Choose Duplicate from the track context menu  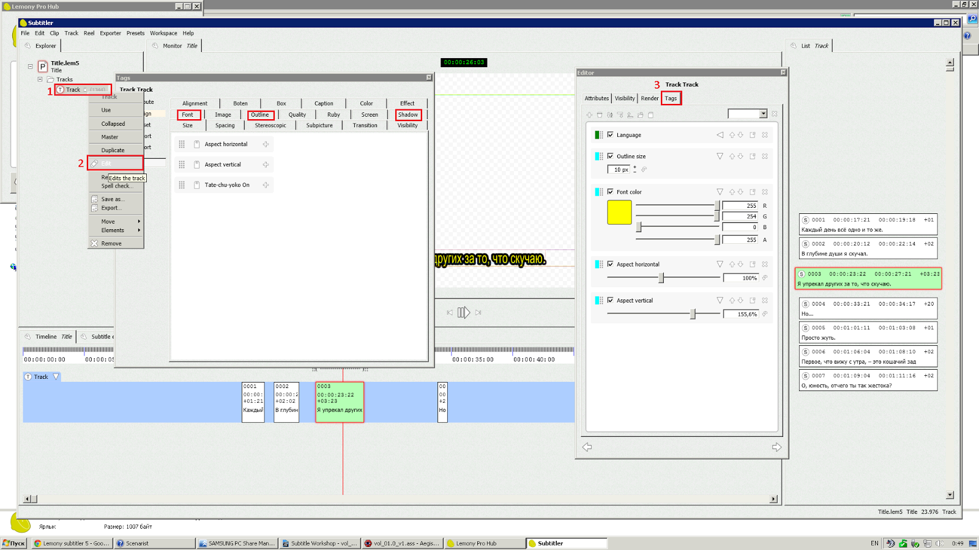[113, 150]
